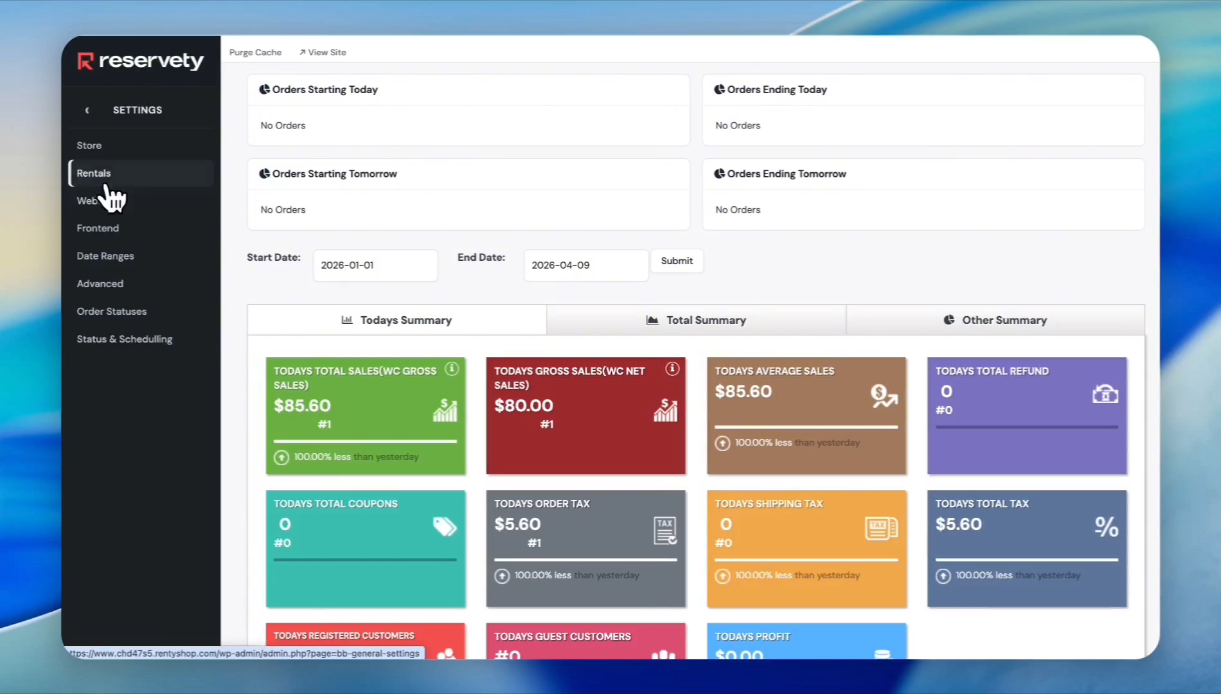
Task: Click the coupon tag icon on Total Coupons card
Action: 444,526
